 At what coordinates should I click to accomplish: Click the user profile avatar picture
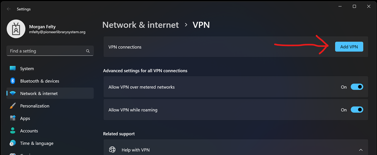click(16, 29)
